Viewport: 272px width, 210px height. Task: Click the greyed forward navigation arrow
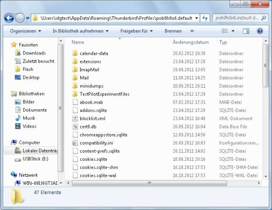pos(20,18)
